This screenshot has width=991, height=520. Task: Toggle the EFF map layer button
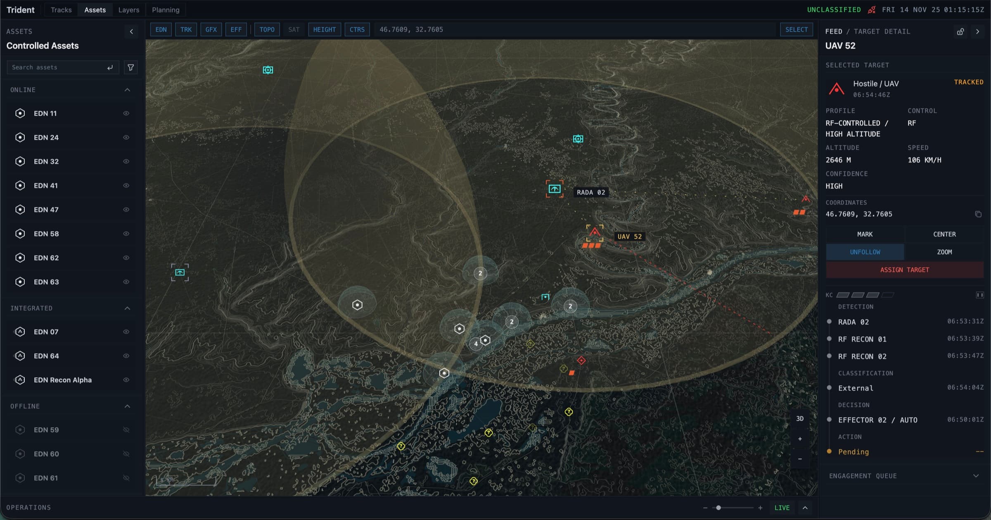point(236,30)
